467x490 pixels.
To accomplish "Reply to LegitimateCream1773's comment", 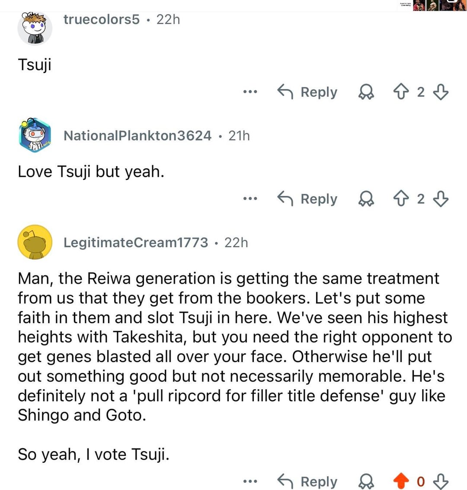I will click(x=307, y=481).
